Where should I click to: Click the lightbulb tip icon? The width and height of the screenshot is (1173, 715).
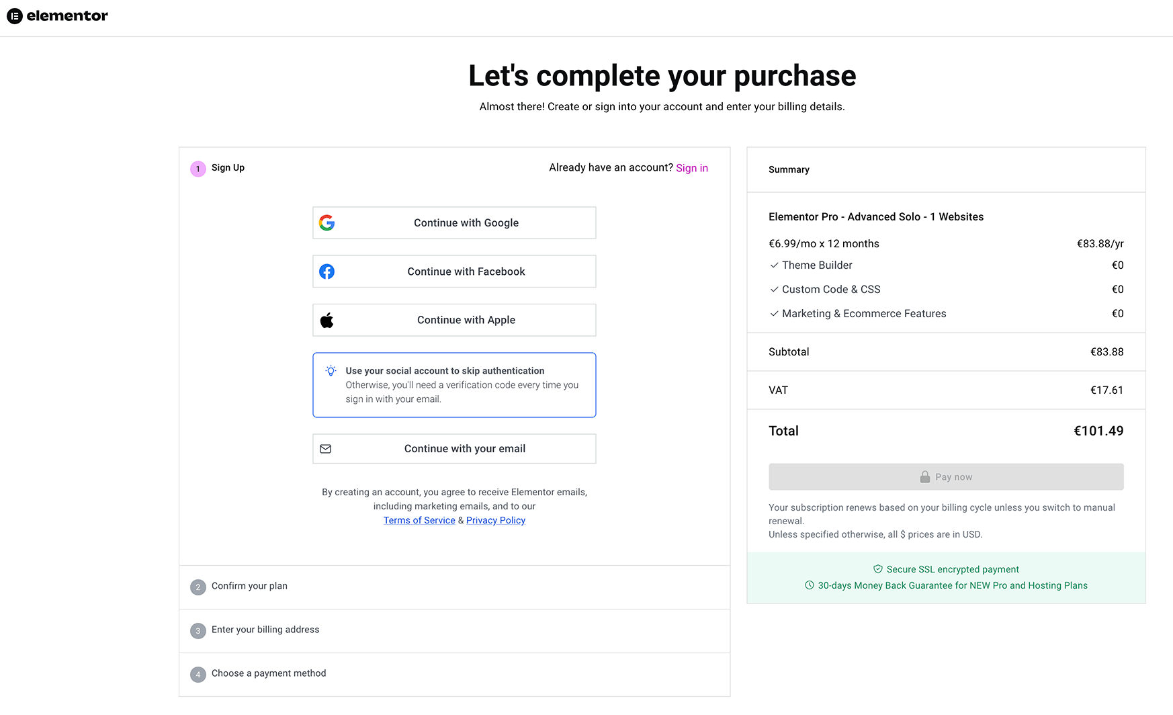pyautogui.click(x=331, y=371)
